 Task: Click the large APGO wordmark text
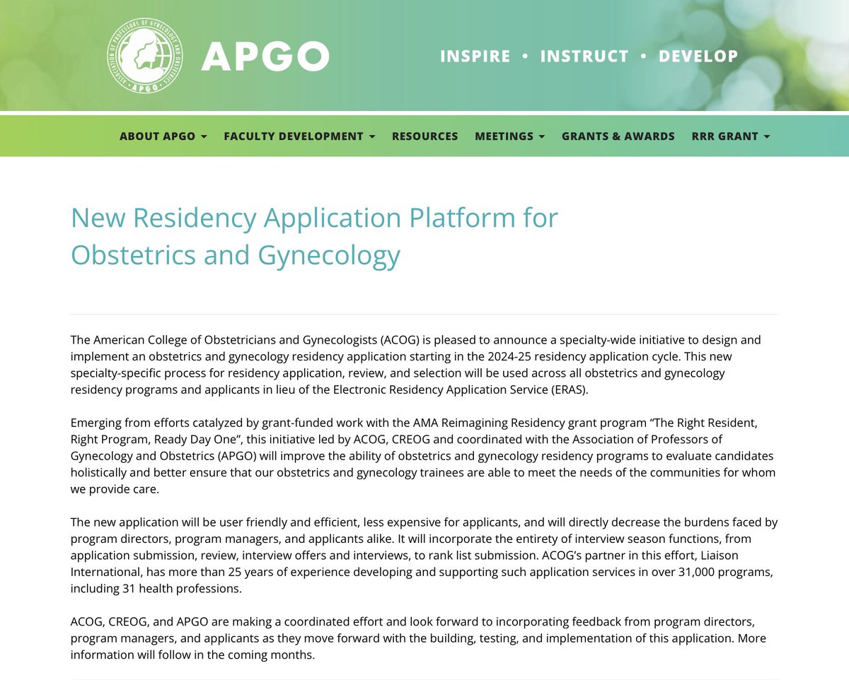[x=265, y=57]
